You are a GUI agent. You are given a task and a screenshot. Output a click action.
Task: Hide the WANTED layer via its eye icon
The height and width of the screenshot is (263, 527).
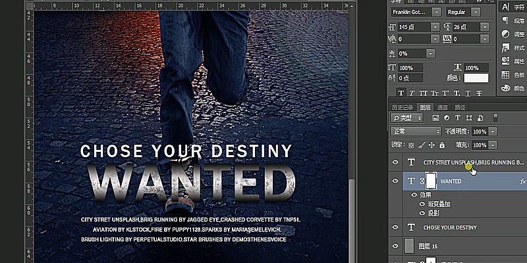click(395, 181)
